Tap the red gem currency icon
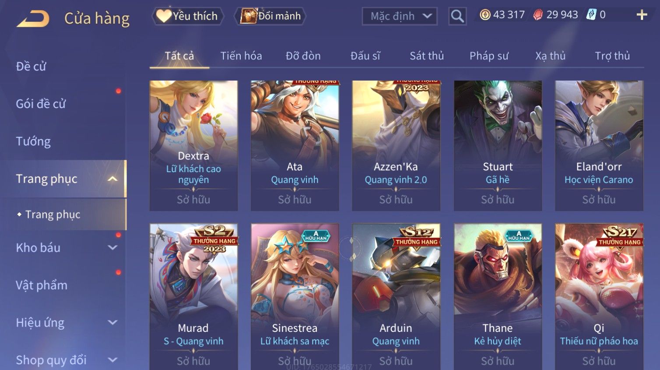Screen dimensions: 660x370 pyautogui.click(x=538, y=15)
